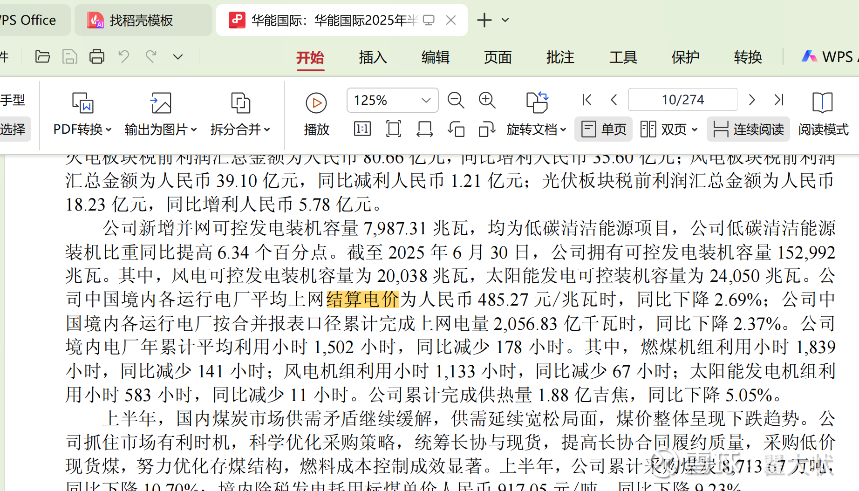
Task: Open the 批注 tab
Action: point(560,57)
